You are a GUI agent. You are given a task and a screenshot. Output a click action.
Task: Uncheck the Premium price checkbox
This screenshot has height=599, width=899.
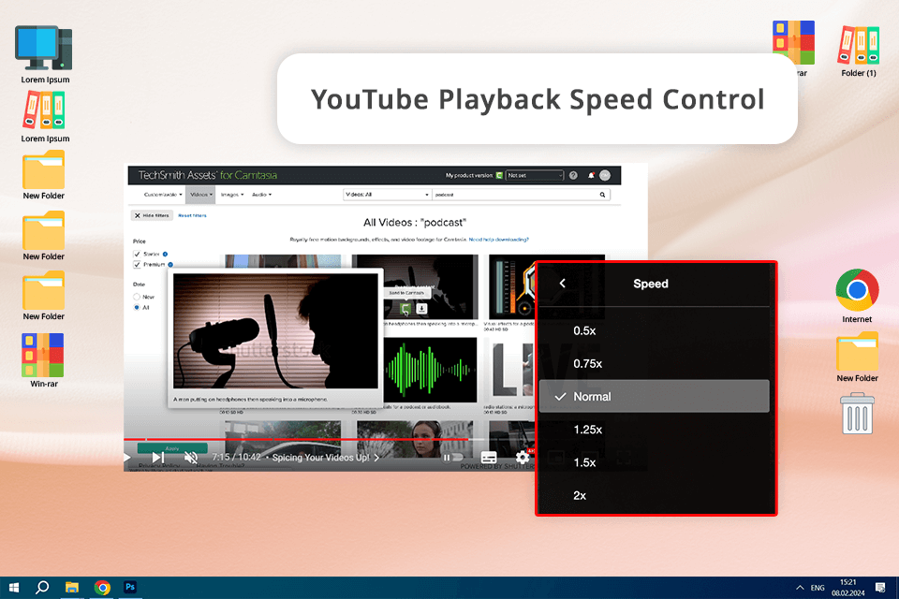pos(137,264)
